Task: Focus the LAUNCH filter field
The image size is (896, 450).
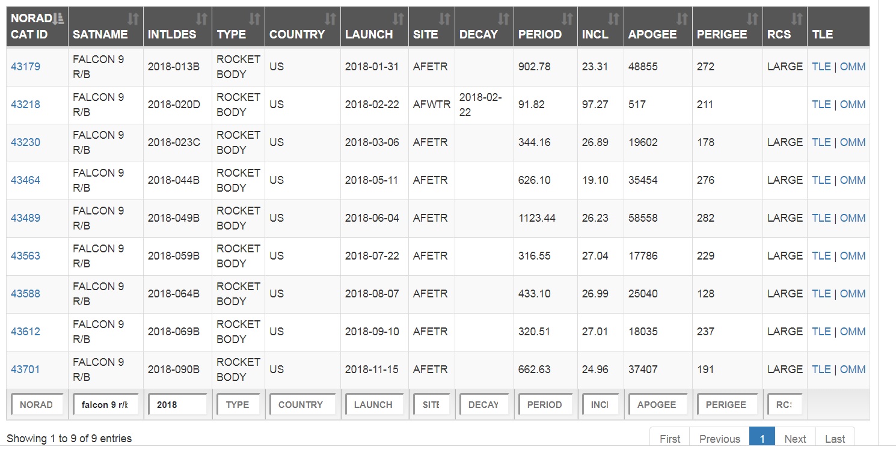Action: coord(374,404)
